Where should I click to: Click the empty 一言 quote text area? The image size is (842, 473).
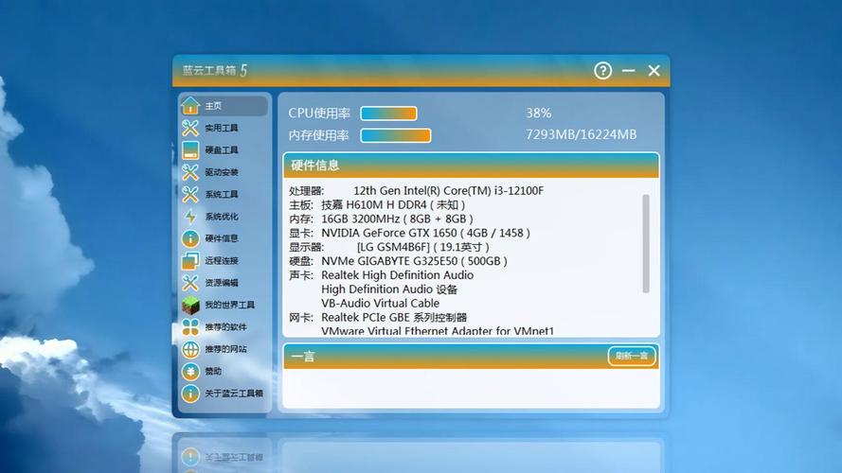click(x=471, y=388)
